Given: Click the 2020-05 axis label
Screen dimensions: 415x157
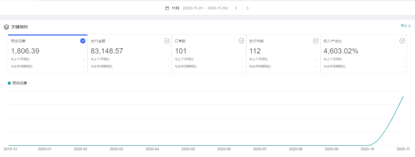Looking at the screenshot, I should pyautogui.click(x=188, y=149).
